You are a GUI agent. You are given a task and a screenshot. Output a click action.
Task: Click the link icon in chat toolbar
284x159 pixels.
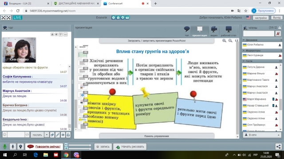pyautogui.click(x=58, y=135)
